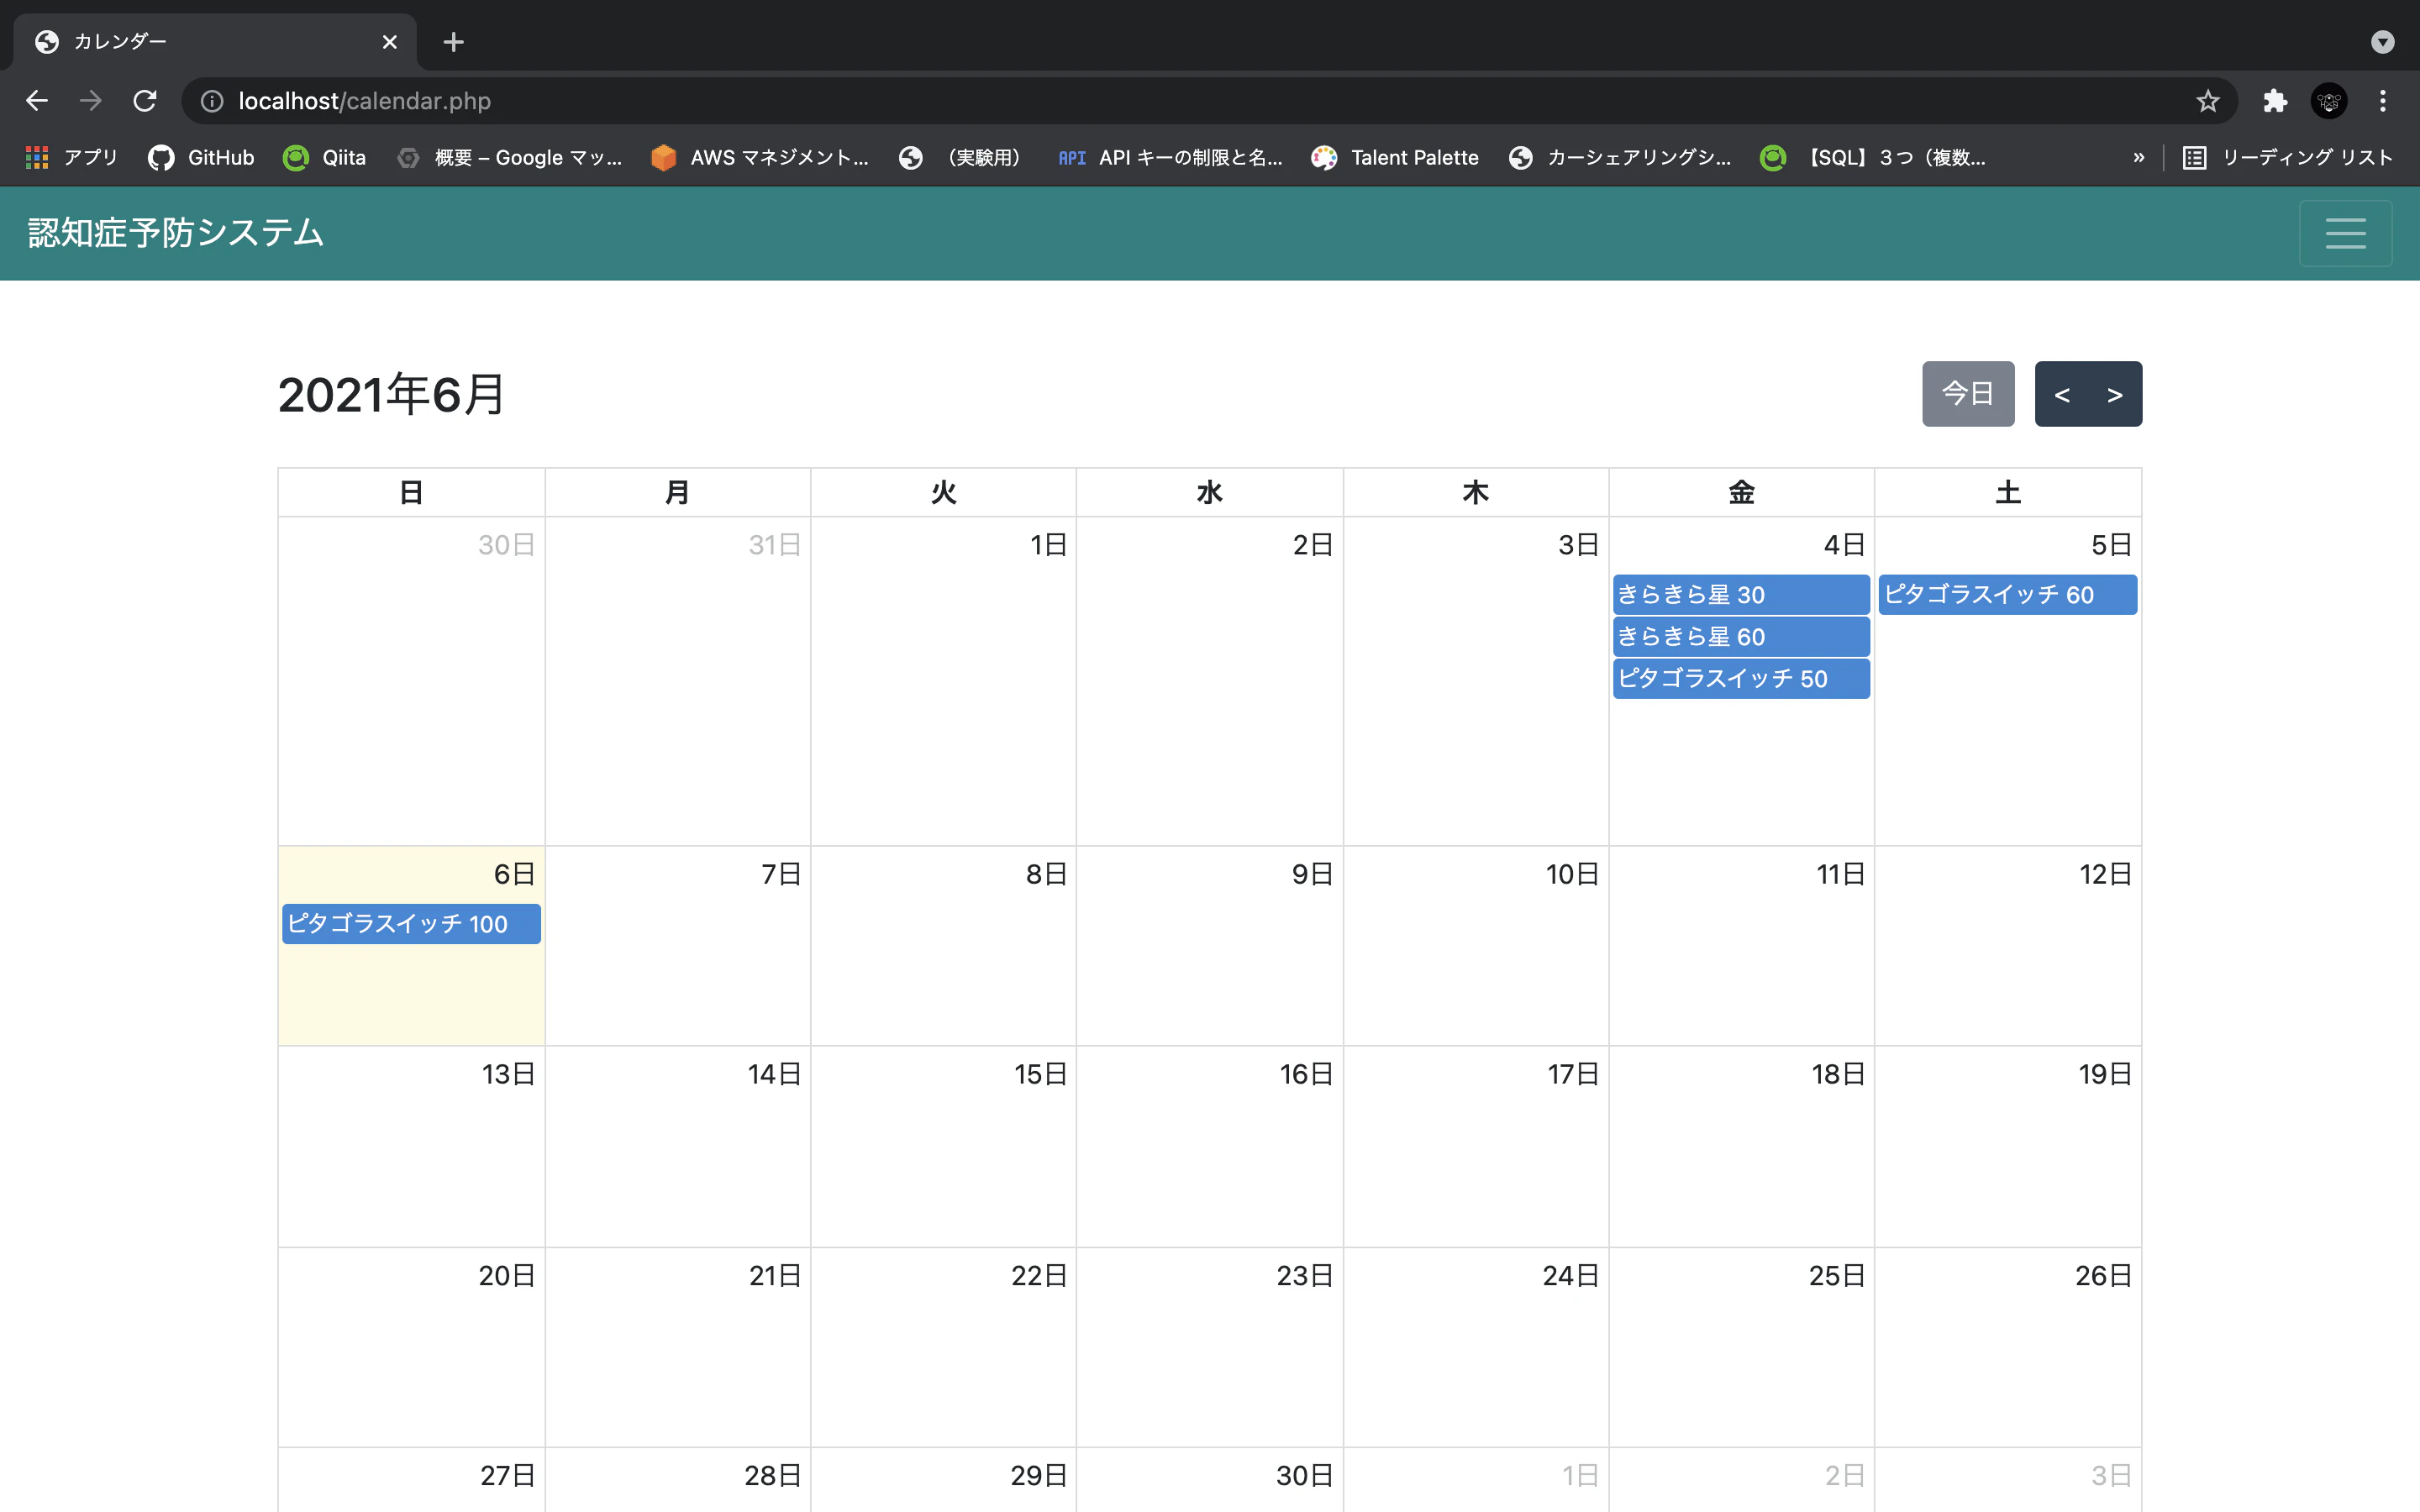The width and height of the screenshot is (2420, 1512).
Task: Click the site info icon in address bar
Action: [212, 101]
